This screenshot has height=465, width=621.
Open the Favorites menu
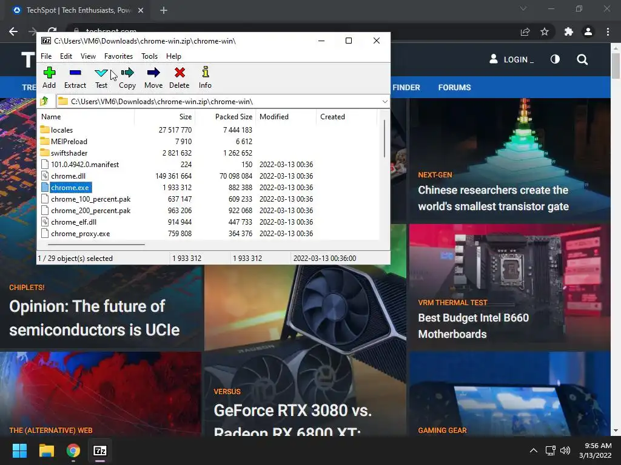pos(118,56)
